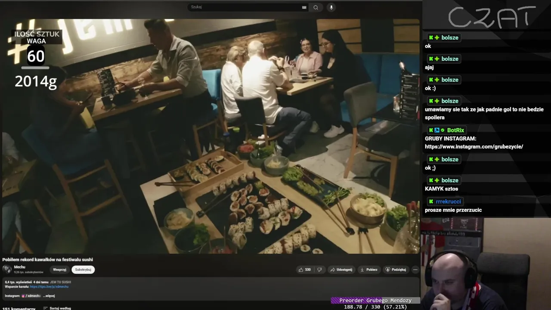Click the '60' piece counter overlay
Image resolution: width=551 pixels, height=310 pixels.
click(36, 56)
